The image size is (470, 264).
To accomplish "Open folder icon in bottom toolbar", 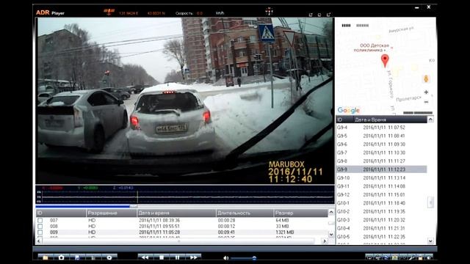I will [x=46, y=257].
